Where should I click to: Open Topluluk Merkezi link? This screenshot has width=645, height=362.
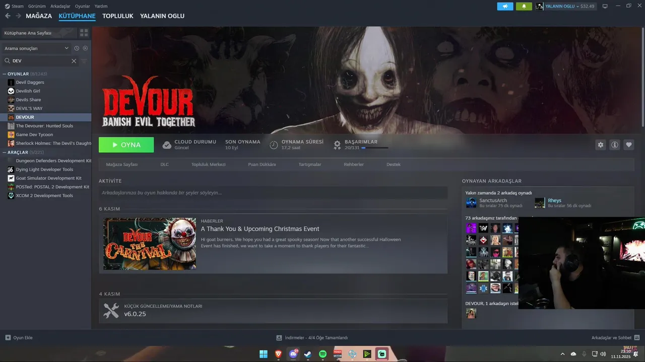[208, 164]
